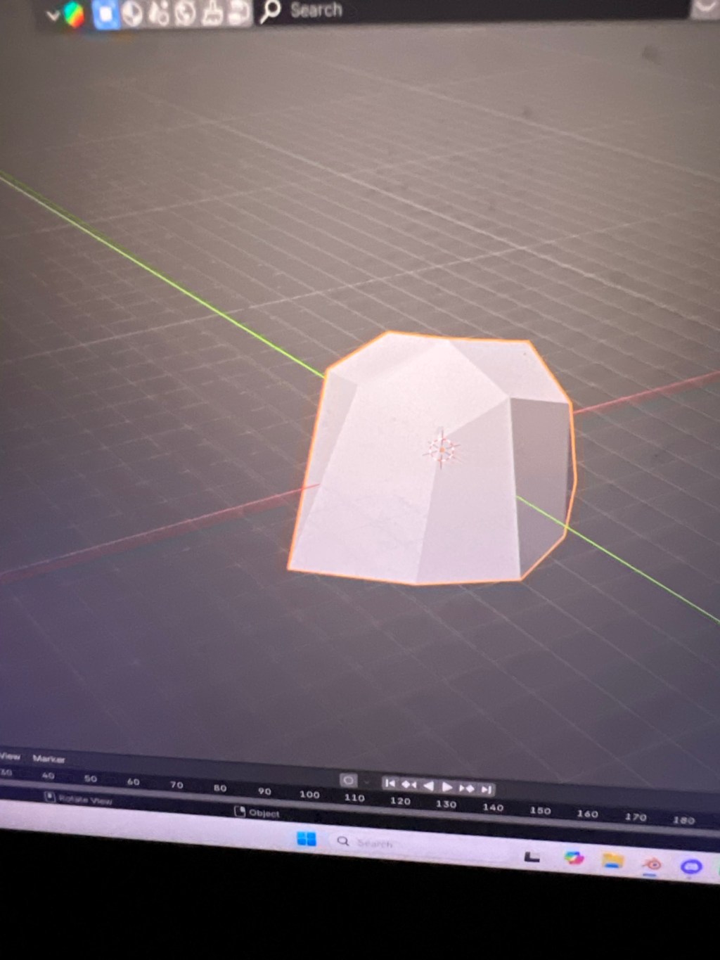
Task: Open the Marker menu in the timeline
Action: (49, 759)
